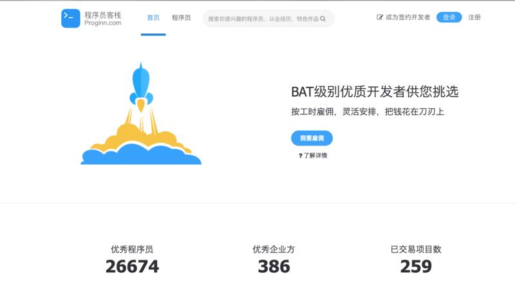Click the 我要雇佣 button
Viewport: 515px width, 298px height.
coord(312,138)
